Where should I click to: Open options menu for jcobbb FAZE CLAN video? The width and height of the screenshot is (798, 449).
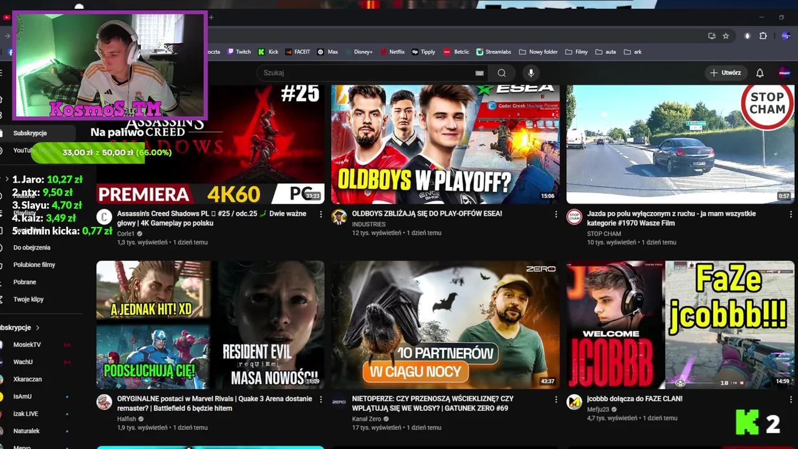pyautogui.click(x=791, y=399)
